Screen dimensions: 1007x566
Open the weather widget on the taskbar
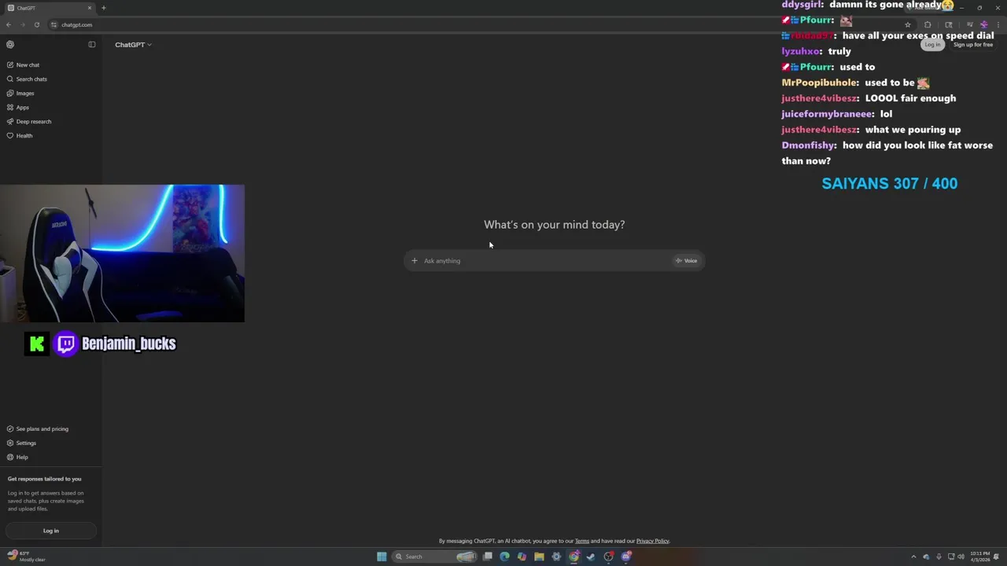pos(26,557)
